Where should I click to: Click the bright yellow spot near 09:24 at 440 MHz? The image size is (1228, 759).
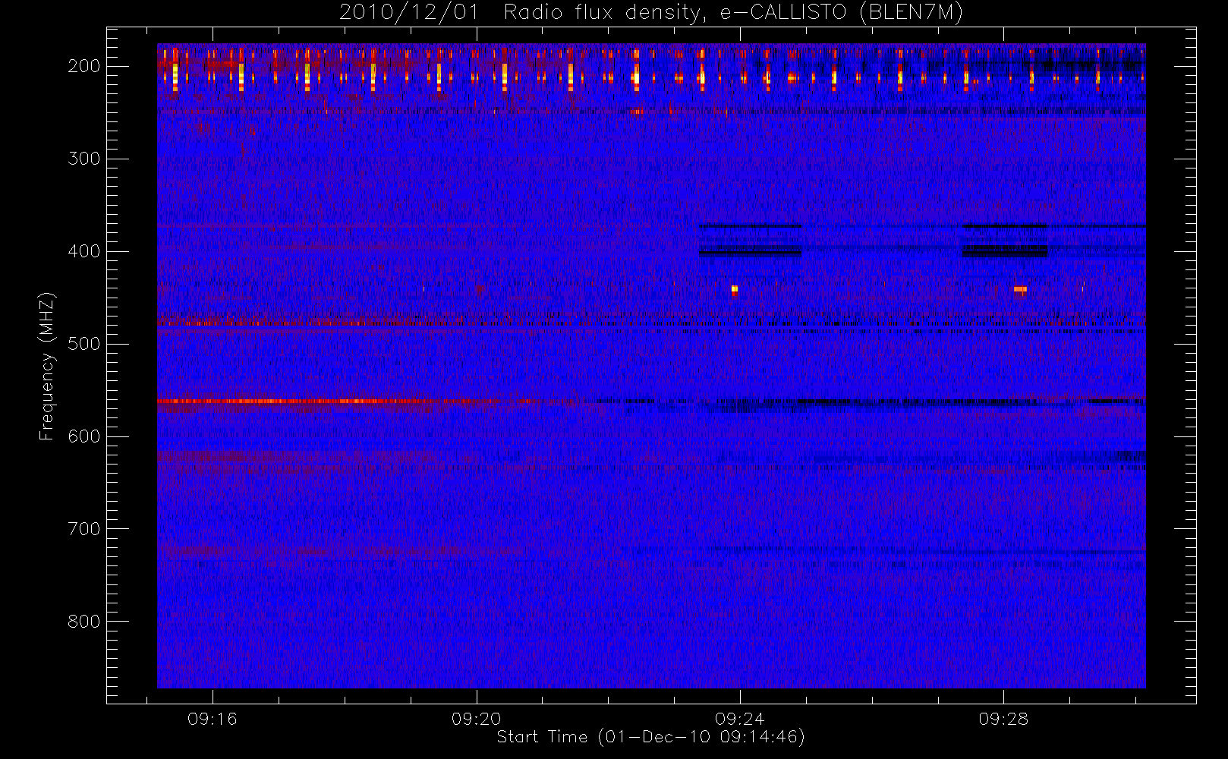click(735, 288)
